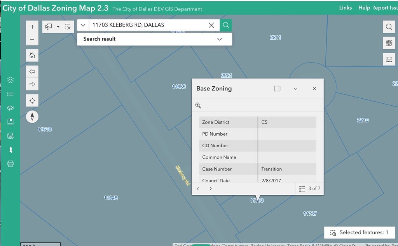This screenshot has width=398, height=246.
Task: Open the measurement ruler tool
Action: pyautogui.click(x=389, y=59)
